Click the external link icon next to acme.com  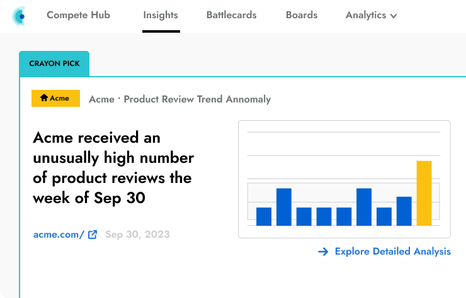tap(93, 235)
